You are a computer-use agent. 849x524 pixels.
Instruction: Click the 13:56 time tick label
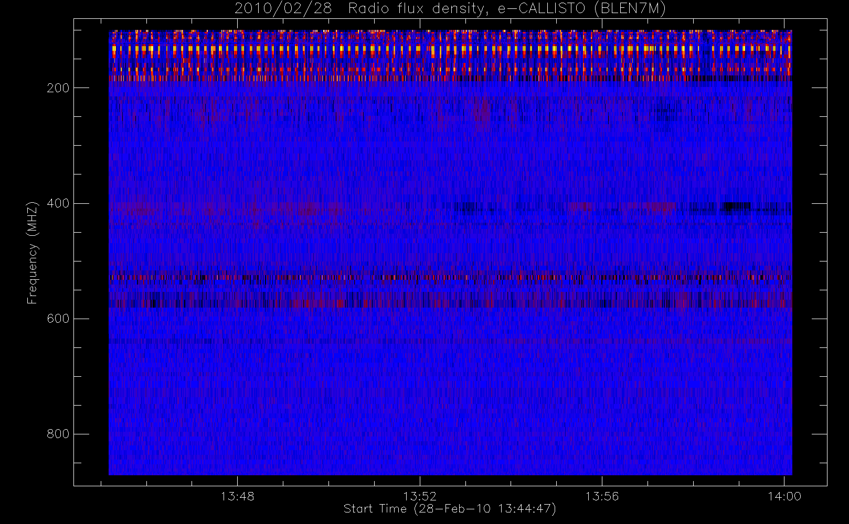pyautogui.click(x=602, y=496)
